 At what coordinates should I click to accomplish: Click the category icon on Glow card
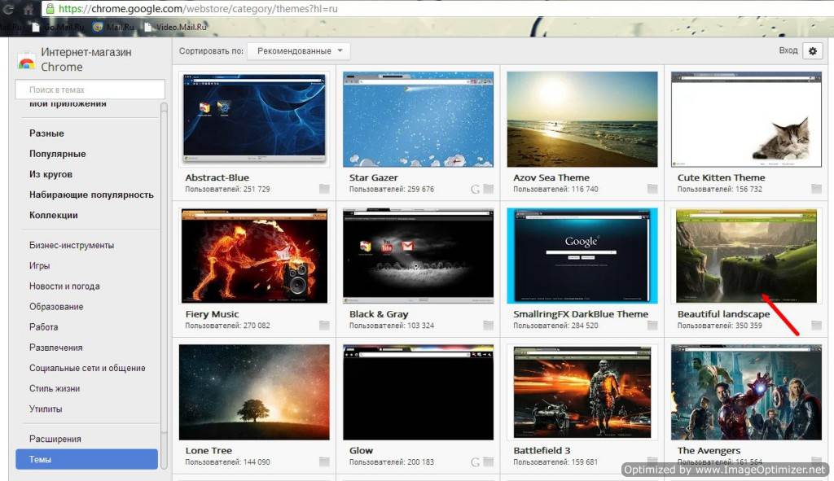pos(489,461)
